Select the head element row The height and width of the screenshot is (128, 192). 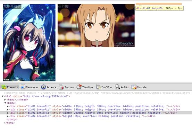pos(17,99)
